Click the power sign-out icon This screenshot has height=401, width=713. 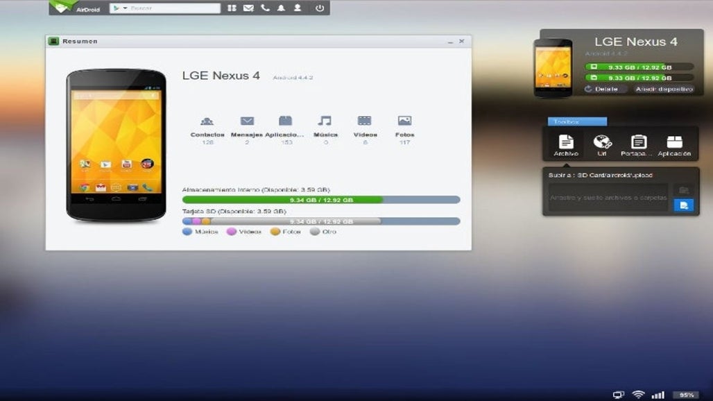[x=320, y=8]
